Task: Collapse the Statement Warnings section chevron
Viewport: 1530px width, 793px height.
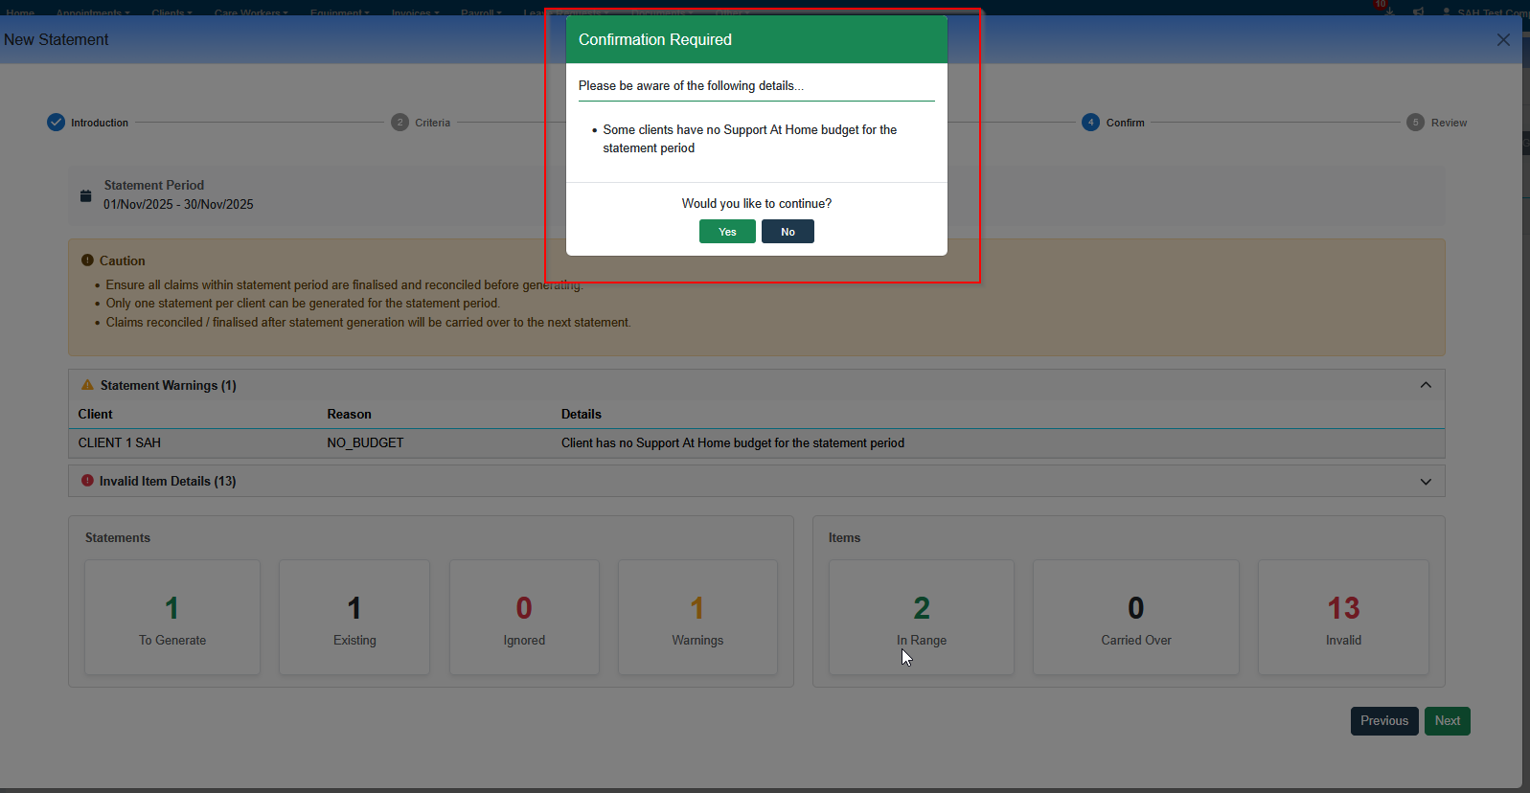Action: click(1426, 385)
